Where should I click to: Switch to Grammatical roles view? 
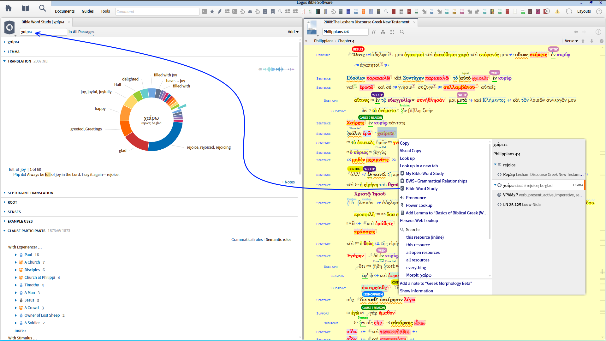coord(247,240)
